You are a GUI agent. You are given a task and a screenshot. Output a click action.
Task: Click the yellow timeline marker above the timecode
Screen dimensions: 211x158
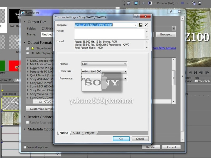coord(2,91)
